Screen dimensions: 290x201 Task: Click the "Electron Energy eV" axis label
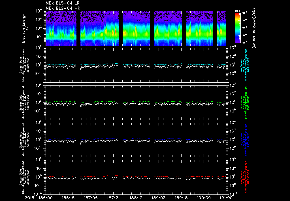tap(25, 28)
